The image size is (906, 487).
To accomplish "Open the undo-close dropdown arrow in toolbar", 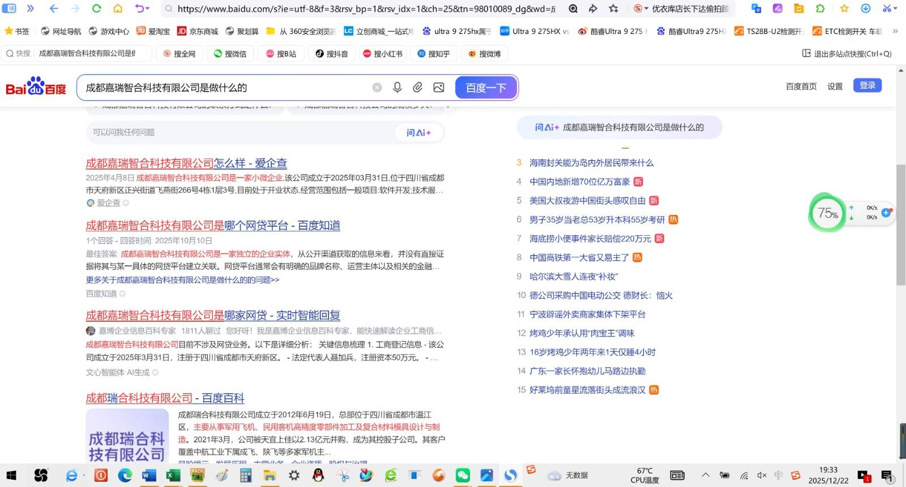I will pyautogui.click(x=148, y=8).
